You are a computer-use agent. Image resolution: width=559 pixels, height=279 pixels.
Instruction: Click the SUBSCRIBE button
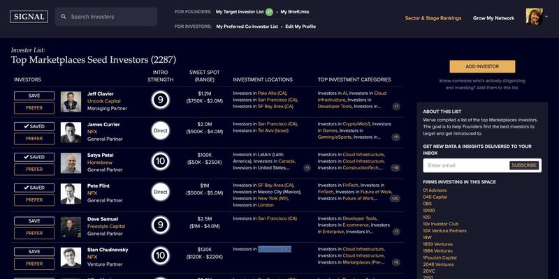tap(524, 165)
